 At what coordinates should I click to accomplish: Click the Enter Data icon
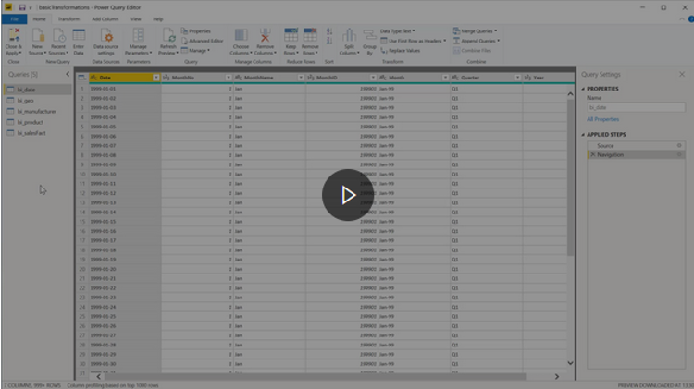pos(79,36)
